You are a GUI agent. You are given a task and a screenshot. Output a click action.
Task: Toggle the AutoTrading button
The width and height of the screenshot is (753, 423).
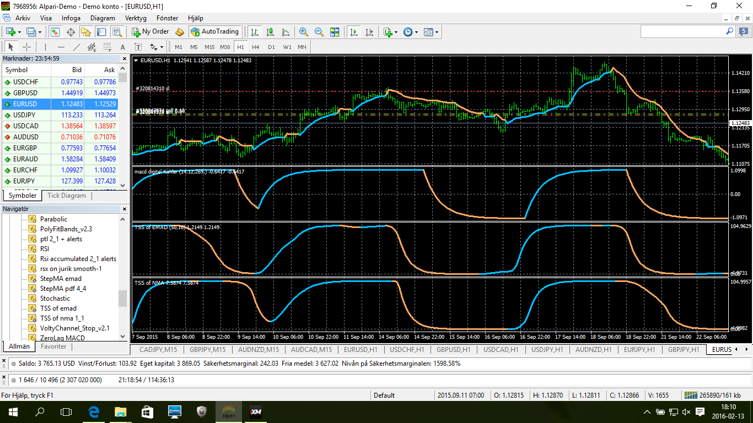click(x=214, y=32)
